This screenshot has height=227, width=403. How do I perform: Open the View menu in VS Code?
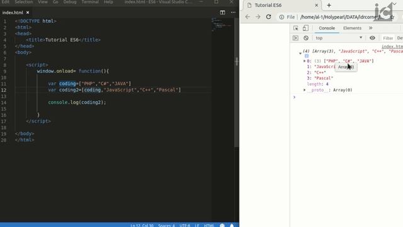[x=43, y=2]
